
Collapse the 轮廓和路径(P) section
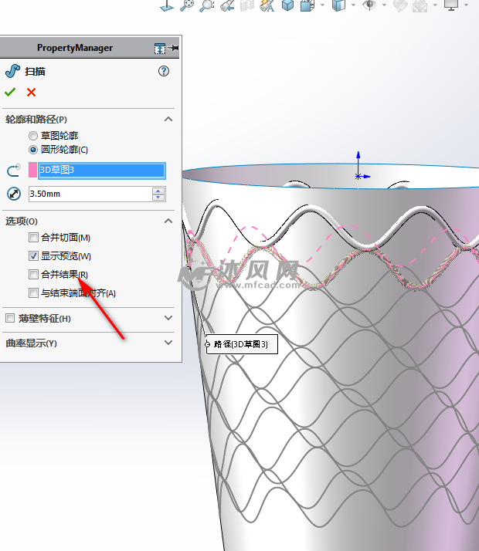(168, 119)
